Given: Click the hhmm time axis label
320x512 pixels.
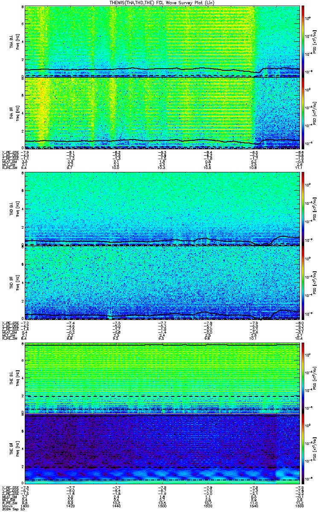Looking at the screenshot, I should pos(6,506).
